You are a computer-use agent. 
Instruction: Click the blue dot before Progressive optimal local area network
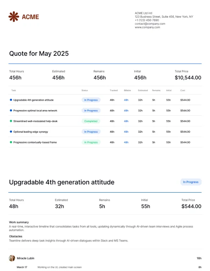click(11, 110)
